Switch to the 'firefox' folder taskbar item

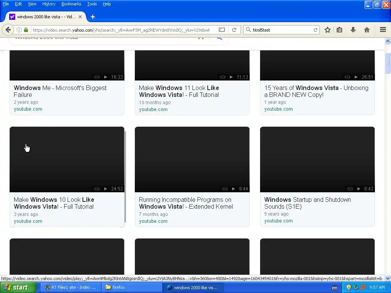[x=132, y=288]
